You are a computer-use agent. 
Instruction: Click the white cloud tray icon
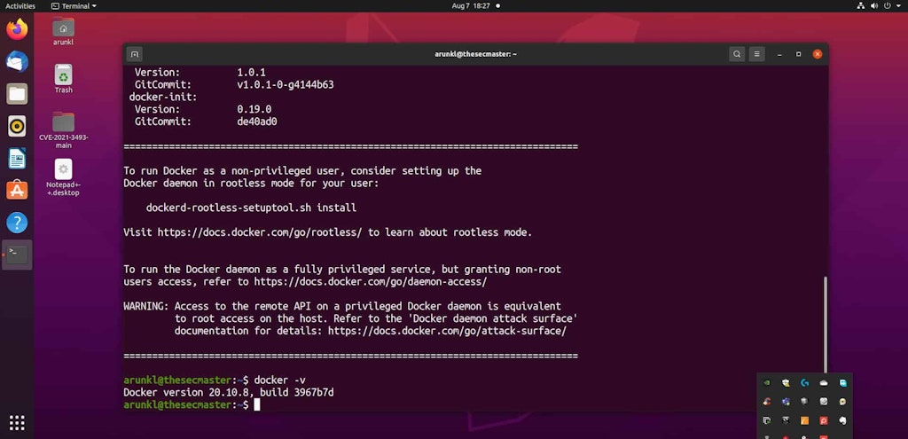pyautogui.click(x=824, y=383)
